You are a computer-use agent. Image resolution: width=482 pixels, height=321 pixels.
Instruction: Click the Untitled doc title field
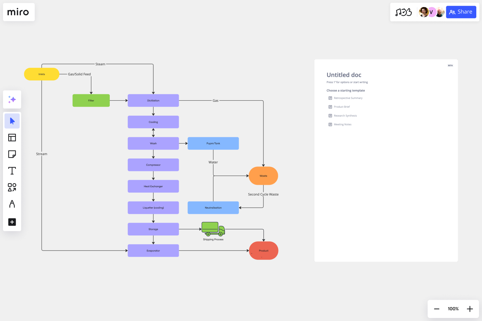coord(344,75)
